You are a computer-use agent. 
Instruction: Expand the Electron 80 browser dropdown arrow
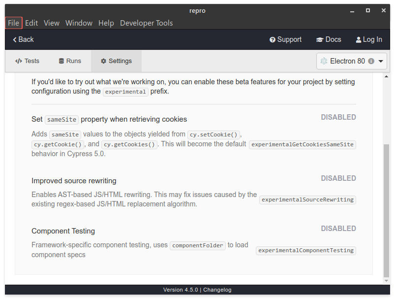[x=381, y=61]
